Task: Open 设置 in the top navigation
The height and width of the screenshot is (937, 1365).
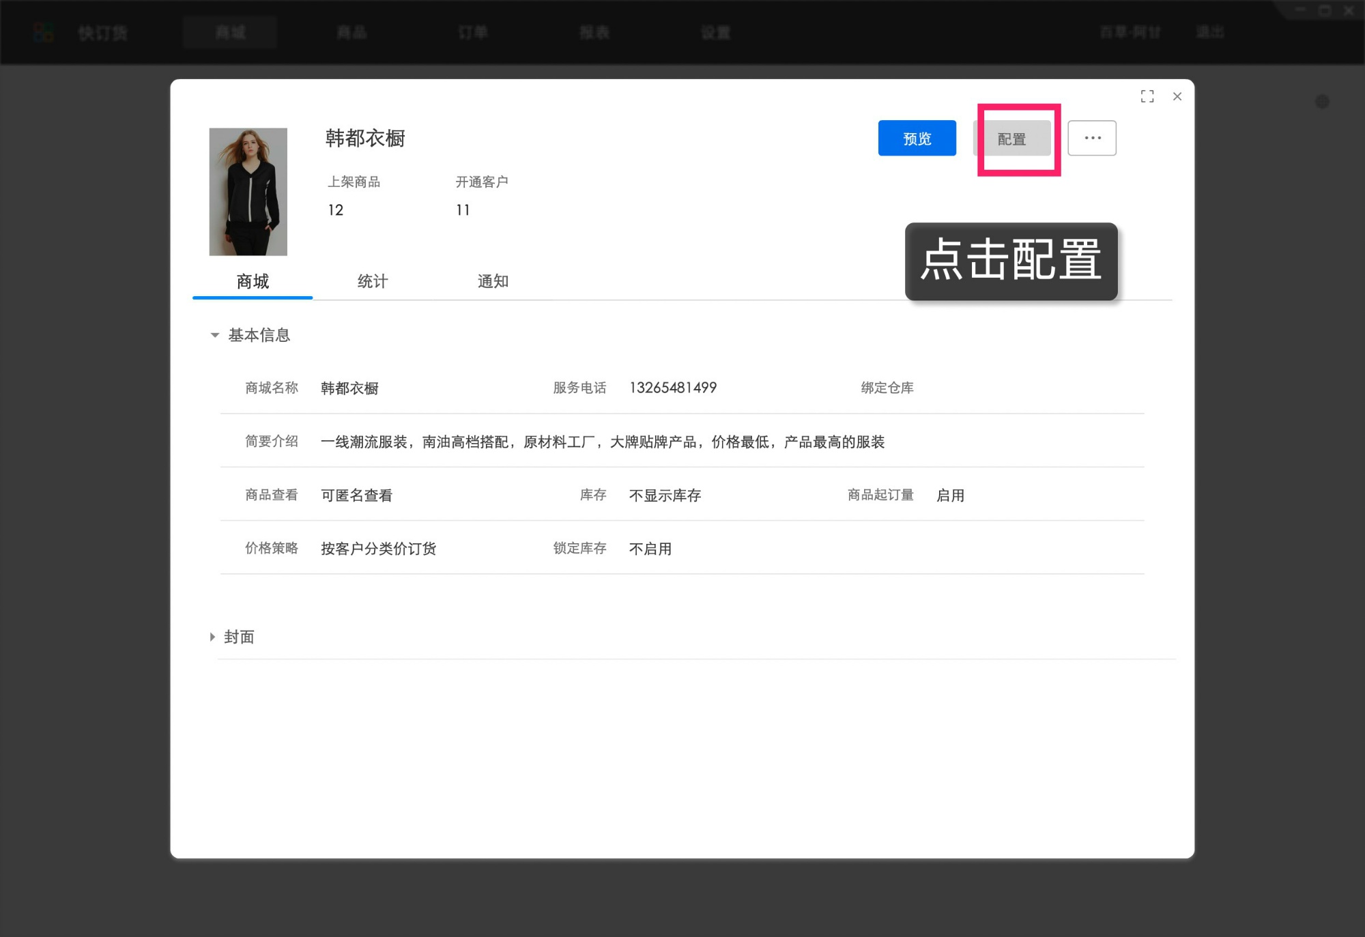Action: click(x=715, y=31)
